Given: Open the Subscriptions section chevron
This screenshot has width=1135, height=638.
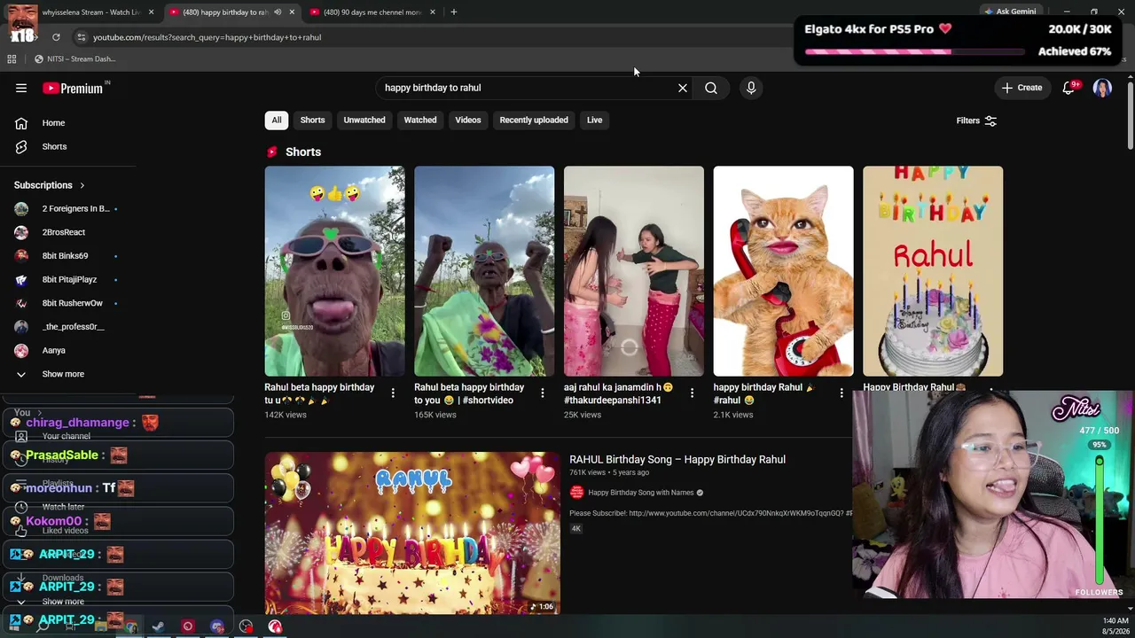Looking at the screenshot, I should tap(82, 186).
